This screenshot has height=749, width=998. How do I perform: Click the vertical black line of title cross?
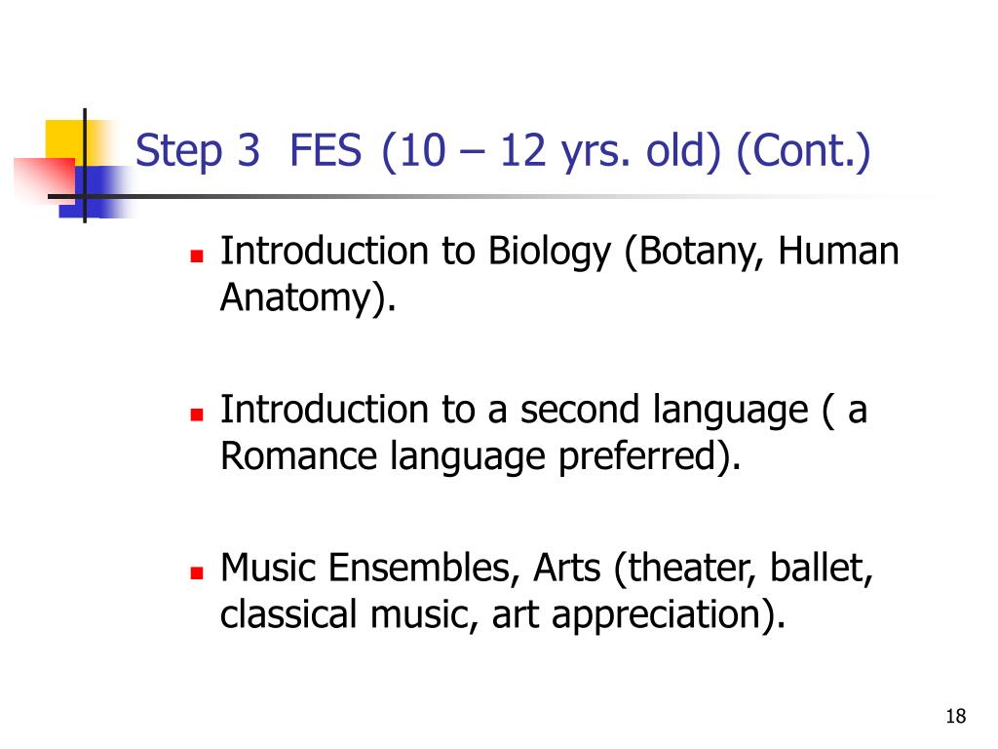pos(85,166)
